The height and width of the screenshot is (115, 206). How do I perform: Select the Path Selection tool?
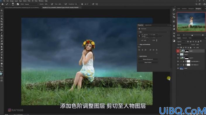coord(1,58)
